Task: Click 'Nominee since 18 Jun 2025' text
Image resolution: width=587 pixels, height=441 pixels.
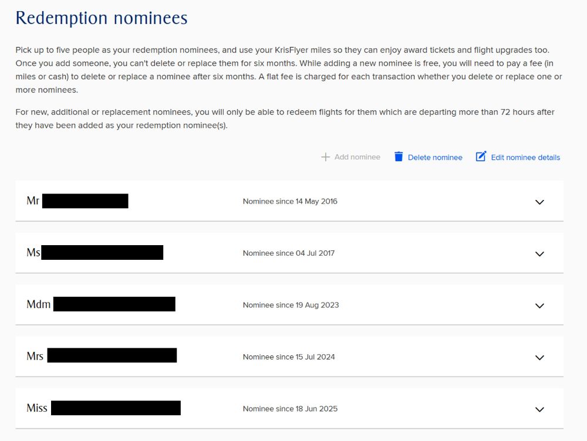Action: (290, 409)
